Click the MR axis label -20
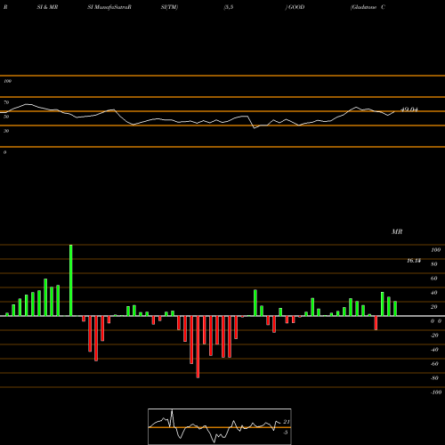The width and height of the screenshot is (445, 445). coord(434,336)
